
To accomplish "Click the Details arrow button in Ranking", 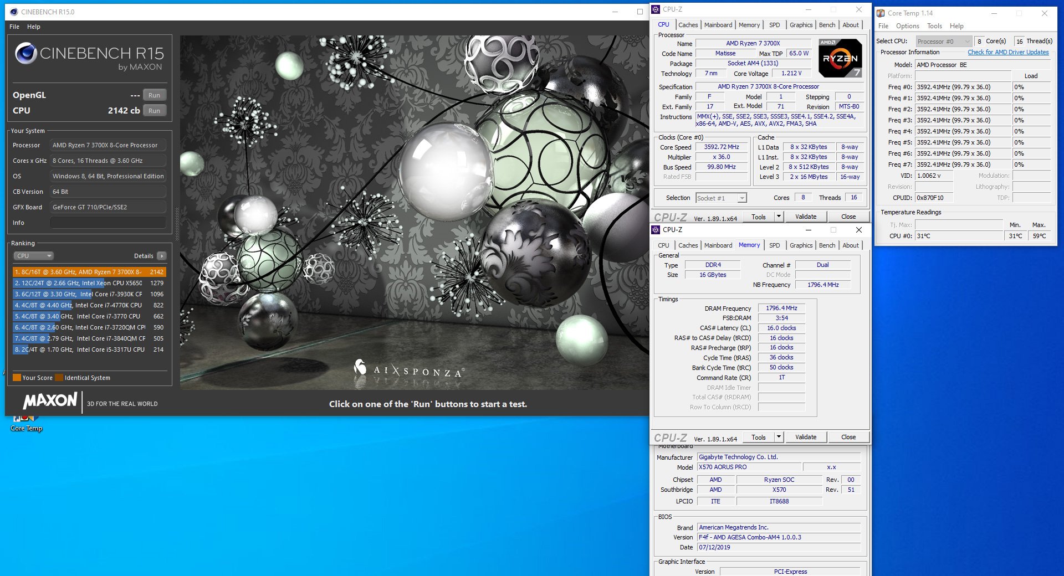I will point(162,256).
